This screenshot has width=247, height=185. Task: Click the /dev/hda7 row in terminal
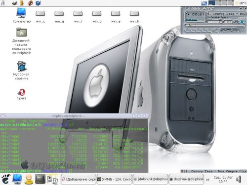click(72, 148)
